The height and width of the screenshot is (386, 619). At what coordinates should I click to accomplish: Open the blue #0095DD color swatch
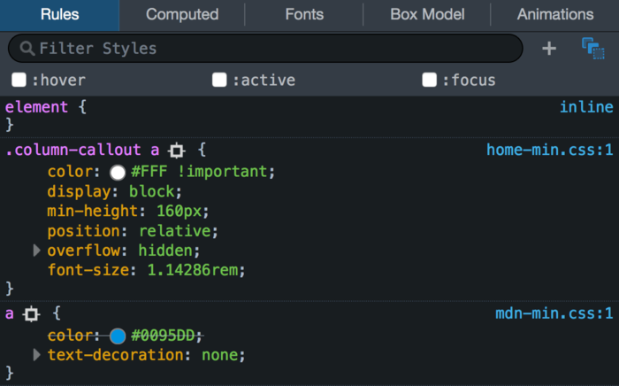pyautogui.click(x=118, y=336)
